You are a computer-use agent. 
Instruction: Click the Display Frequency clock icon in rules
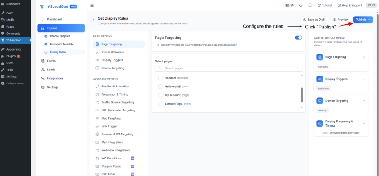(x=320, y=124)
